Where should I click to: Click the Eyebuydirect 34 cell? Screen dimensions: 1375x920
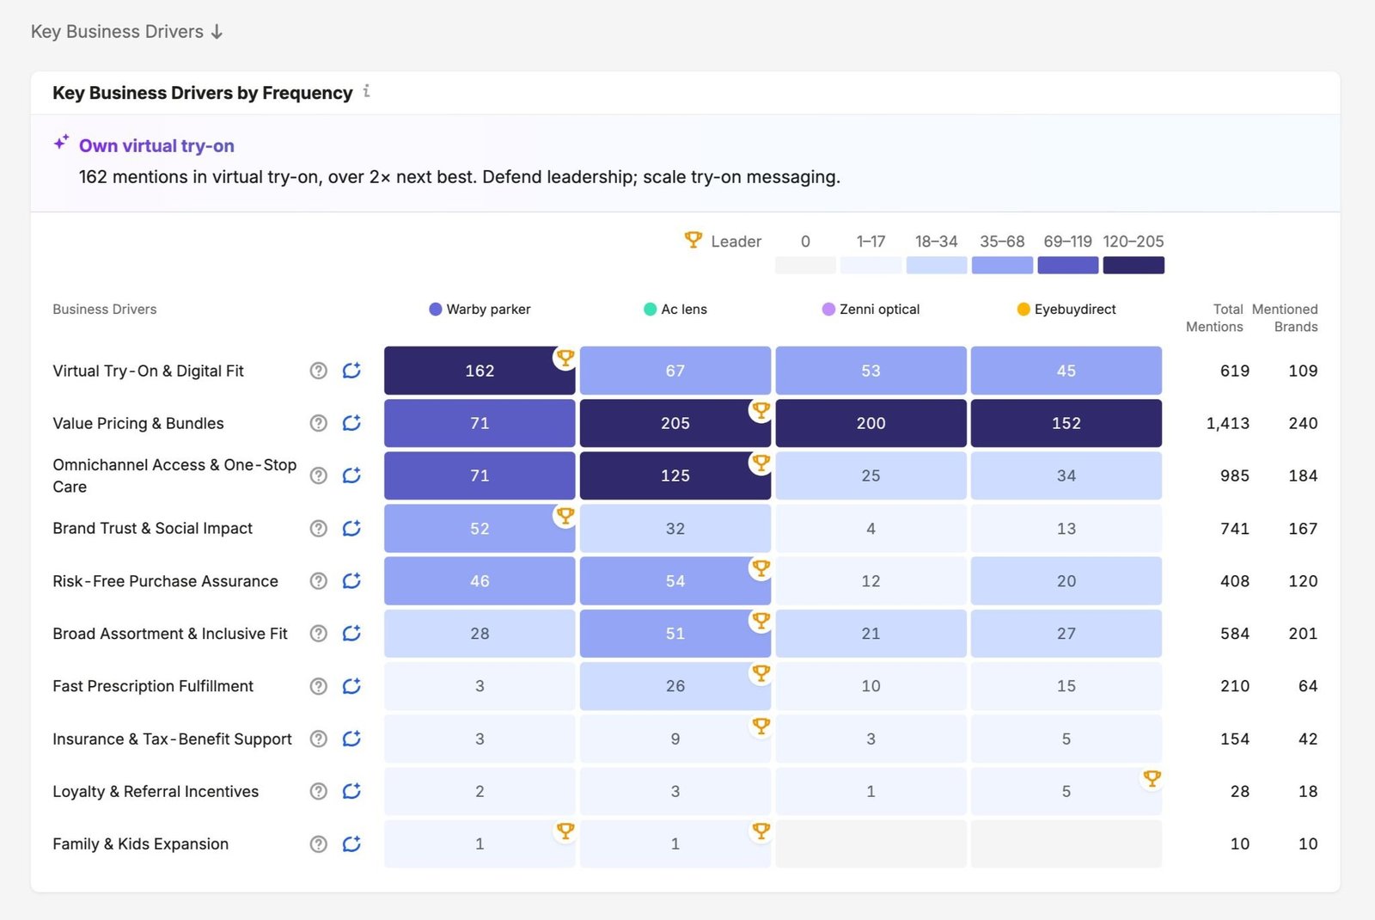[1066, 475]
